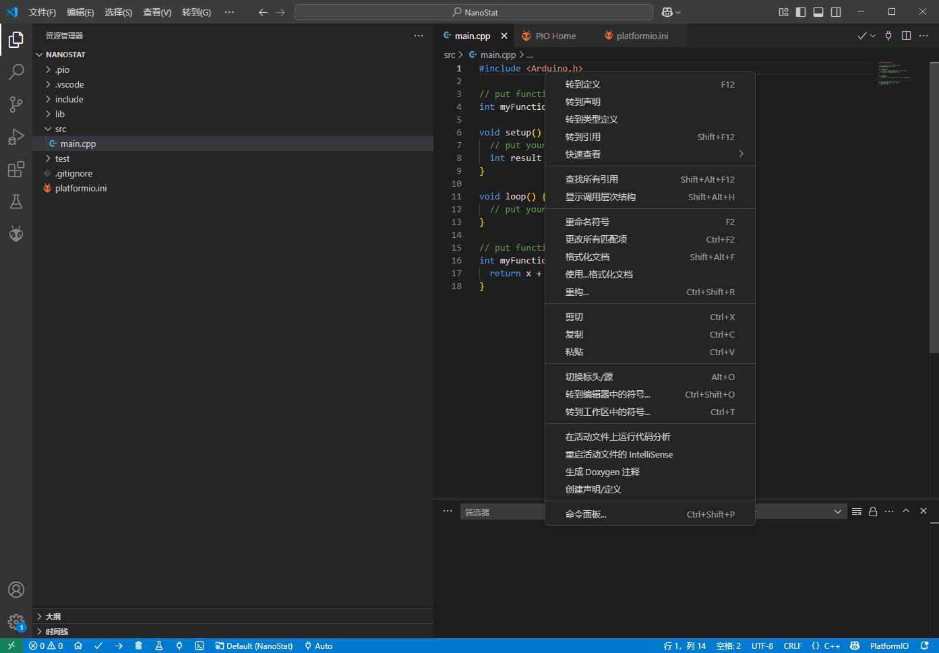Click the Copilot status icon in status bar
939x653 pixels.
pos(855,646)
